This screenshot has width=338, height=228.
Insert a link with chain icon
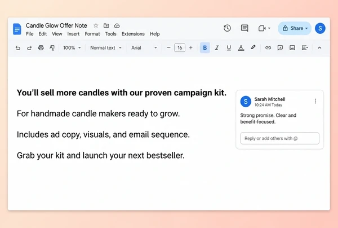click(x=268, y=48)
